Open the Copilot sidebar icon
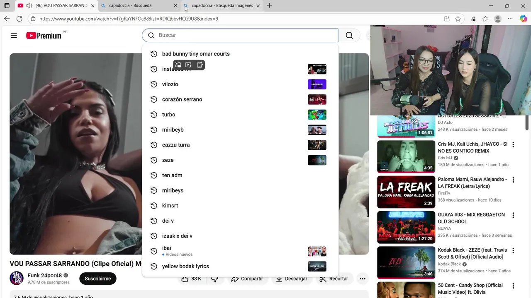This screenshot has width=531, height=298. click(x=524, y=19)
